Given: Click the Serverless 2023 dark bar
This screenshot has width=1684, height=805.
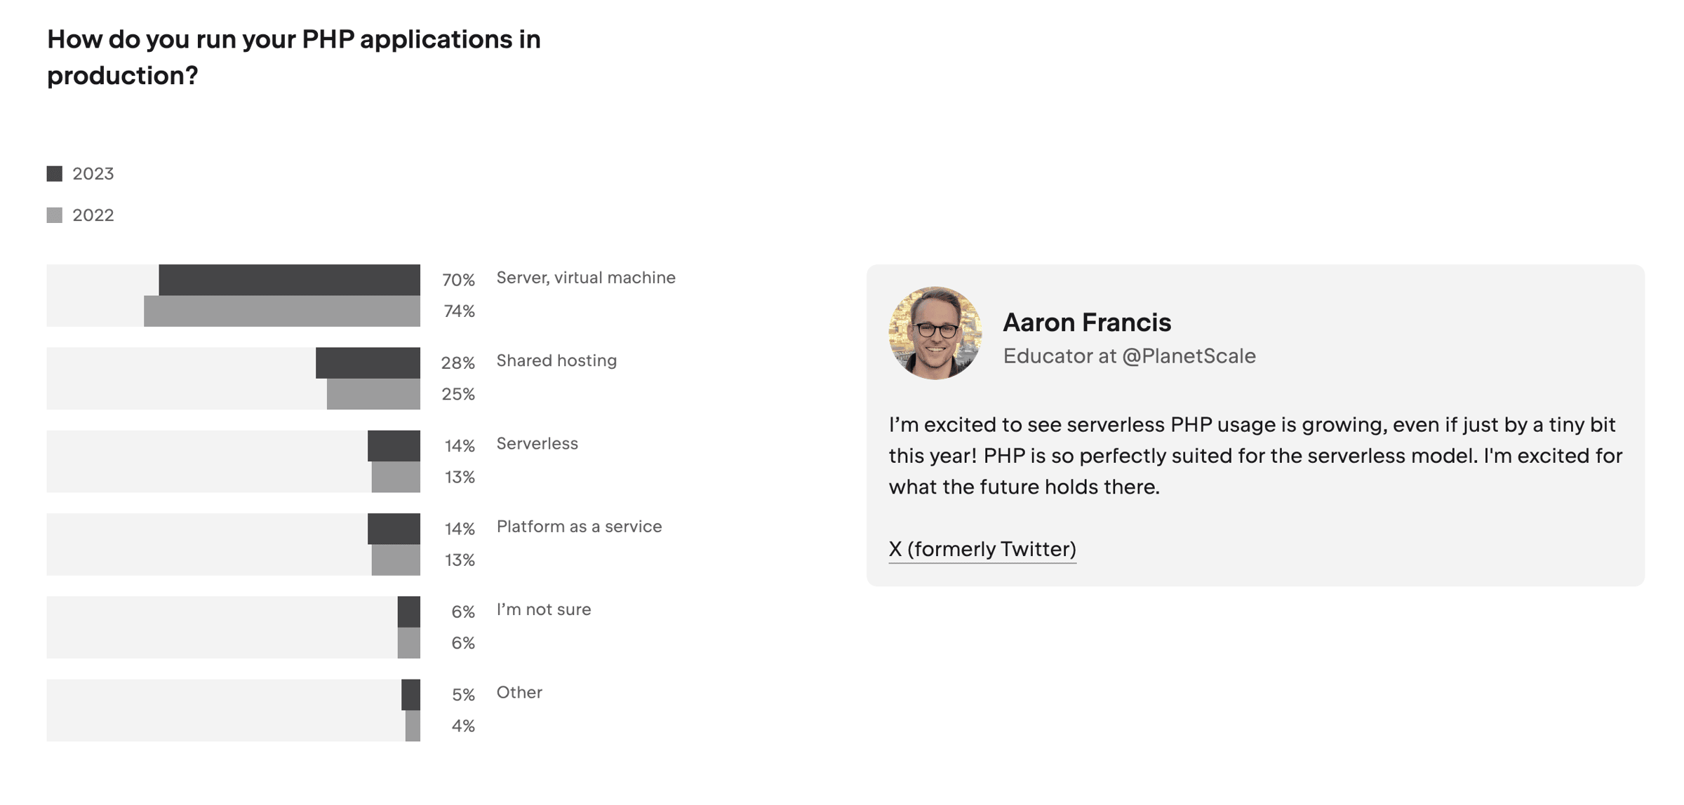Looking at the screenshot, I should pos(394,445).
